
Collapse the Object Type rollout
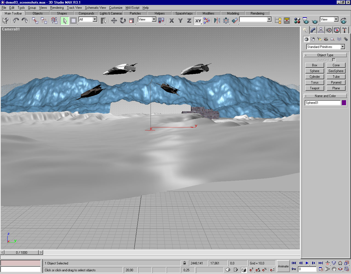(325, 55)
